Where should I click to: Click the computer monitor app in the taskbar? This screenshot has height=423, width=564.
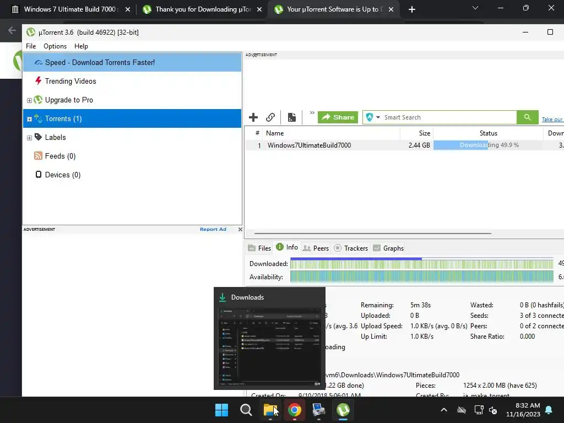[x=319, y=410]
